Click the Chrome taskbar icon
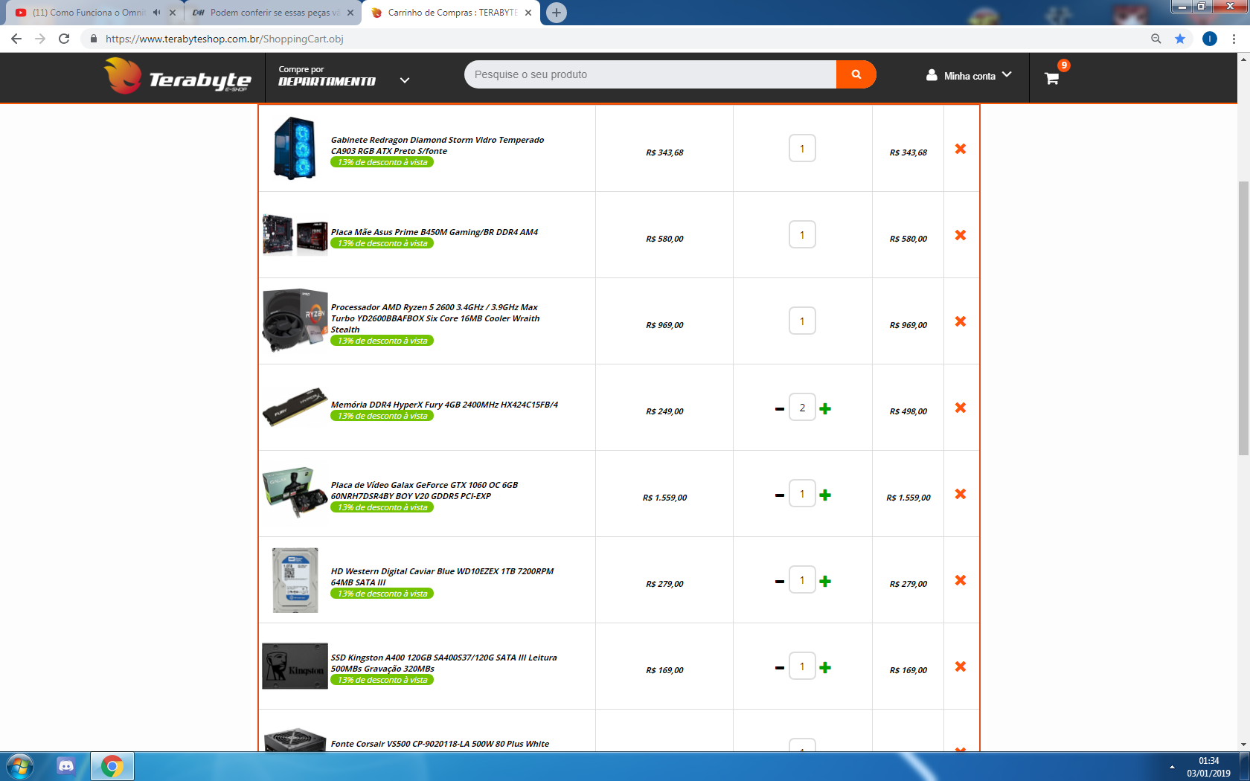The image size is (1250, 781). 112,766
